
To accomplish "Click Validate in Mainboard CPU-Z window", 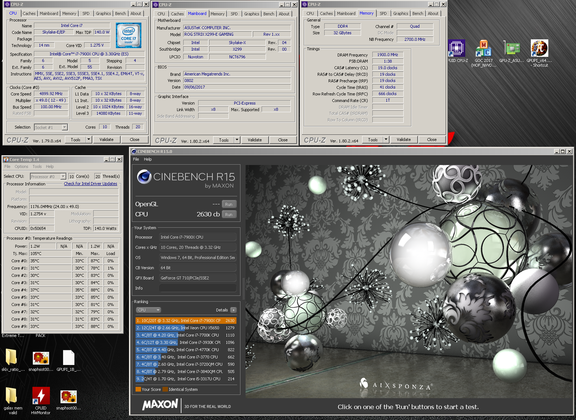I will coord(255,140).
